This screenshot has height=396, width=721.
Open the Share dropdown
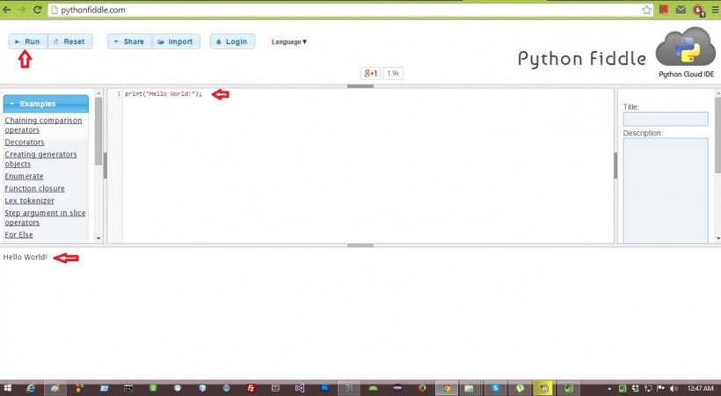[129, 41]
